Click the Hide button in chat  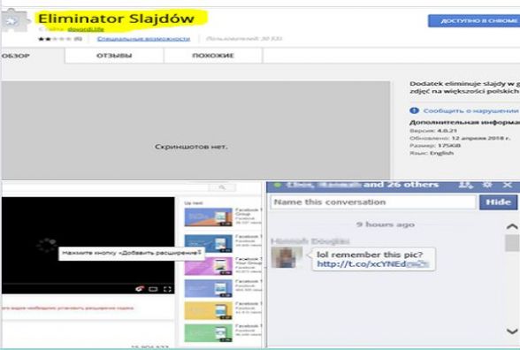tap(498, 202)
